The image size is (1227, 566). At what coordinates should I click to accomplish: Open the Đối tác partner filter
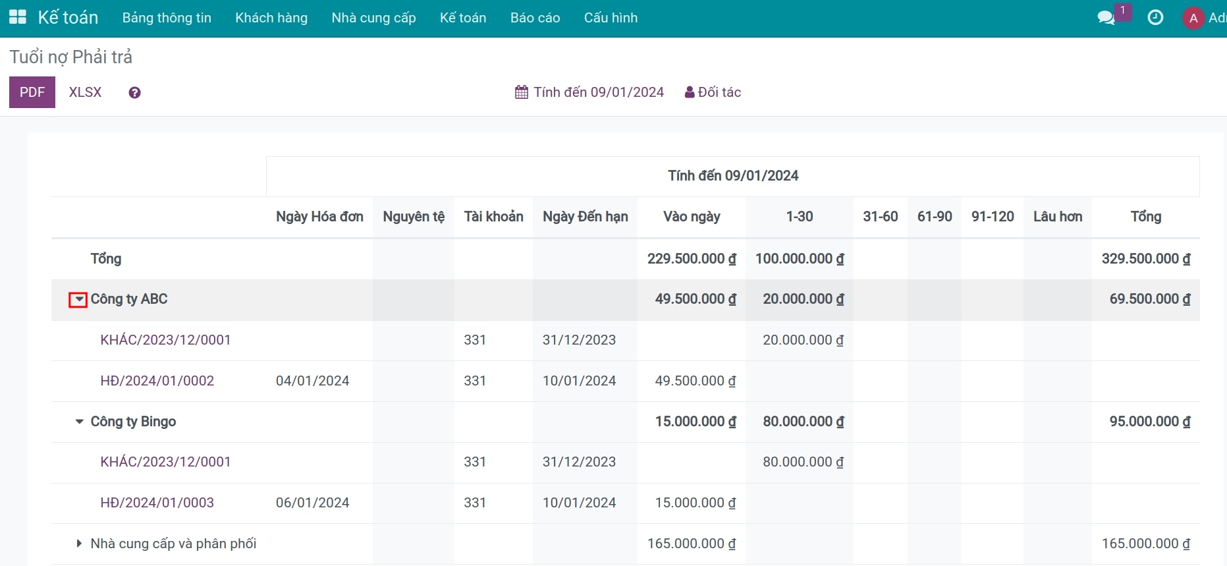click(x=713, y=92)
